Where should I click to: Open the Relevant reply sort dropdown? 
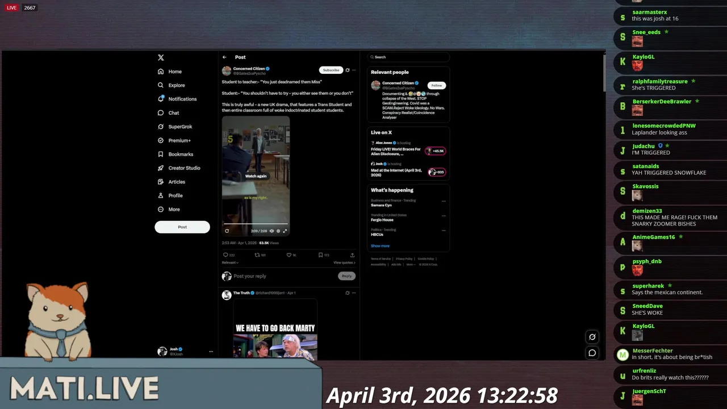pyautogui.click(x=230, y=262)
